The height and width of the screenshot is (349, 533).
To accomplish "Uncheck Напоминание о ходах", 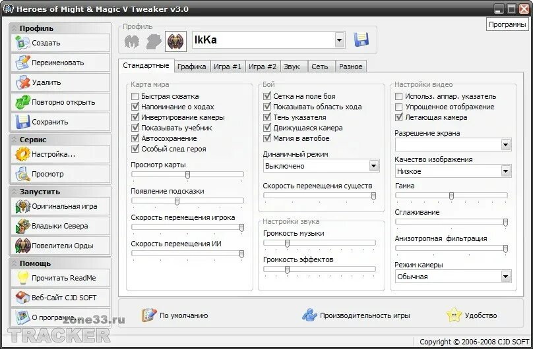I will coord(135,107).
